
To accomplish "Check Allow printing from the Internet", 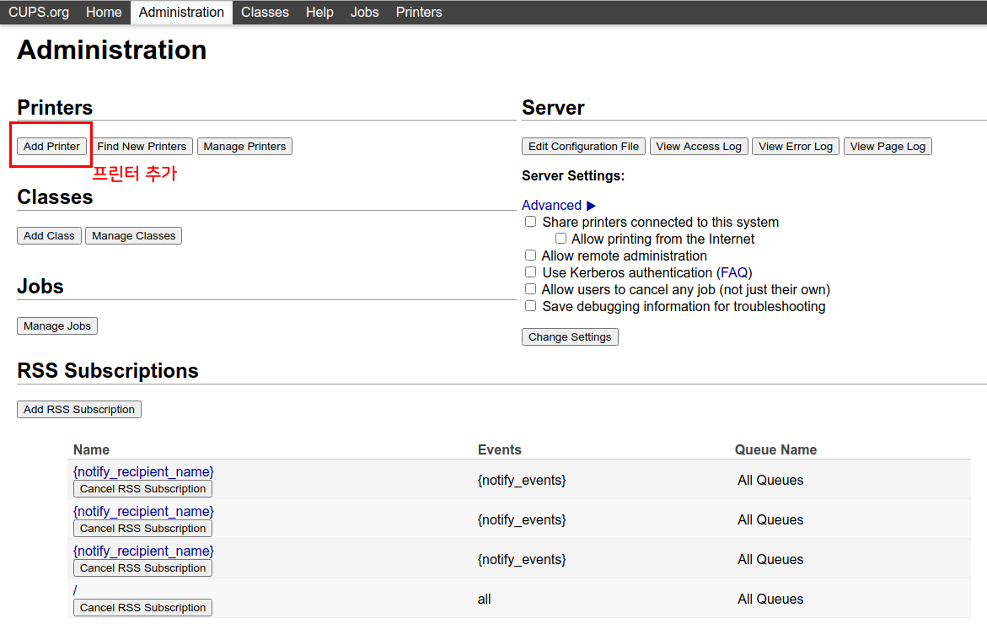I will pos(561,239).
